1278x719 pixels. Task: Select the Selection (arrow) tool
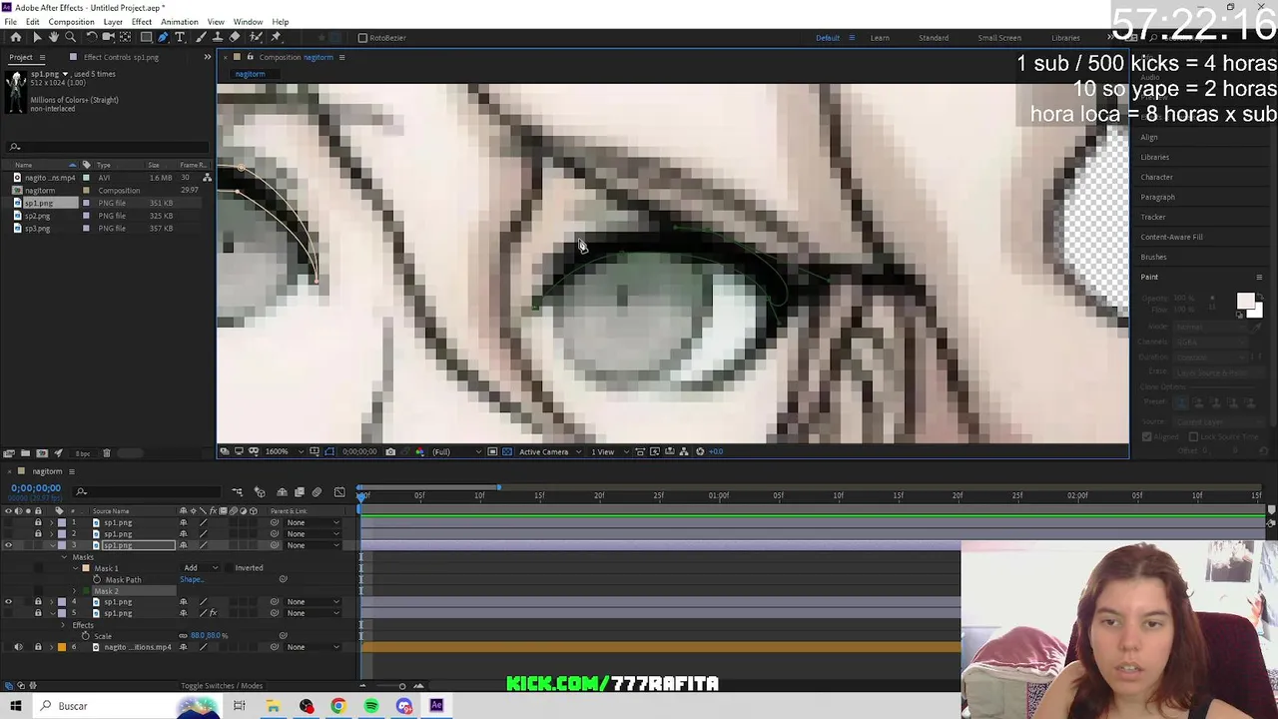pyautogui.click(x=37, y=37)
